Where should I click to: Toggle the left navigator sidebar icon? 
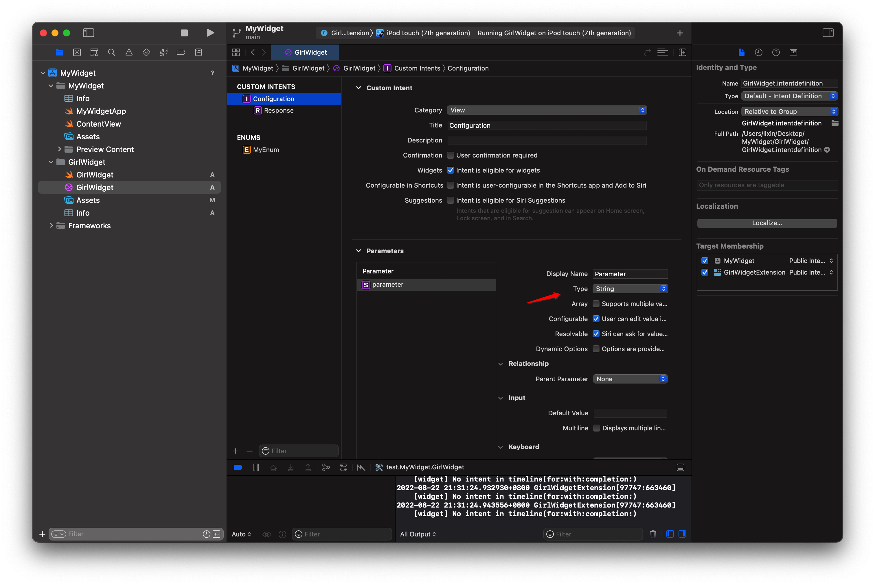(x=89, y=33)
